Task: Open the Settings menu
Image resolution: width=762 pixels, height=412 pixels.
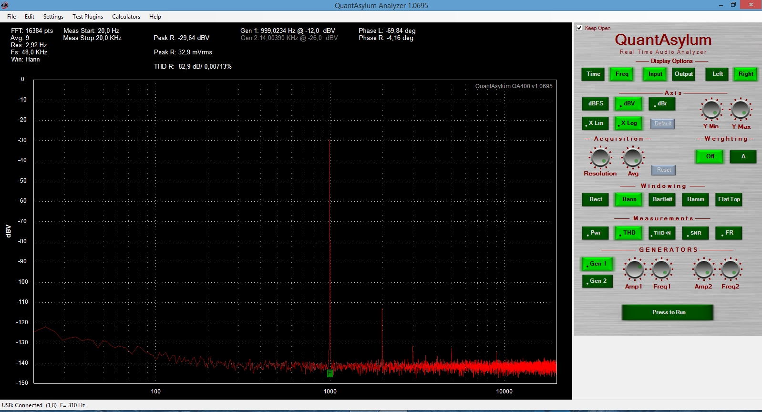Action: [53, 17]
